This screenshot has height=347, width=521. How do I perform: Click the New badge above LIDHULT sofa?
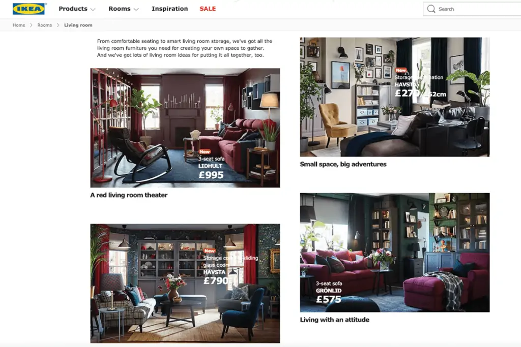(205, 151)
